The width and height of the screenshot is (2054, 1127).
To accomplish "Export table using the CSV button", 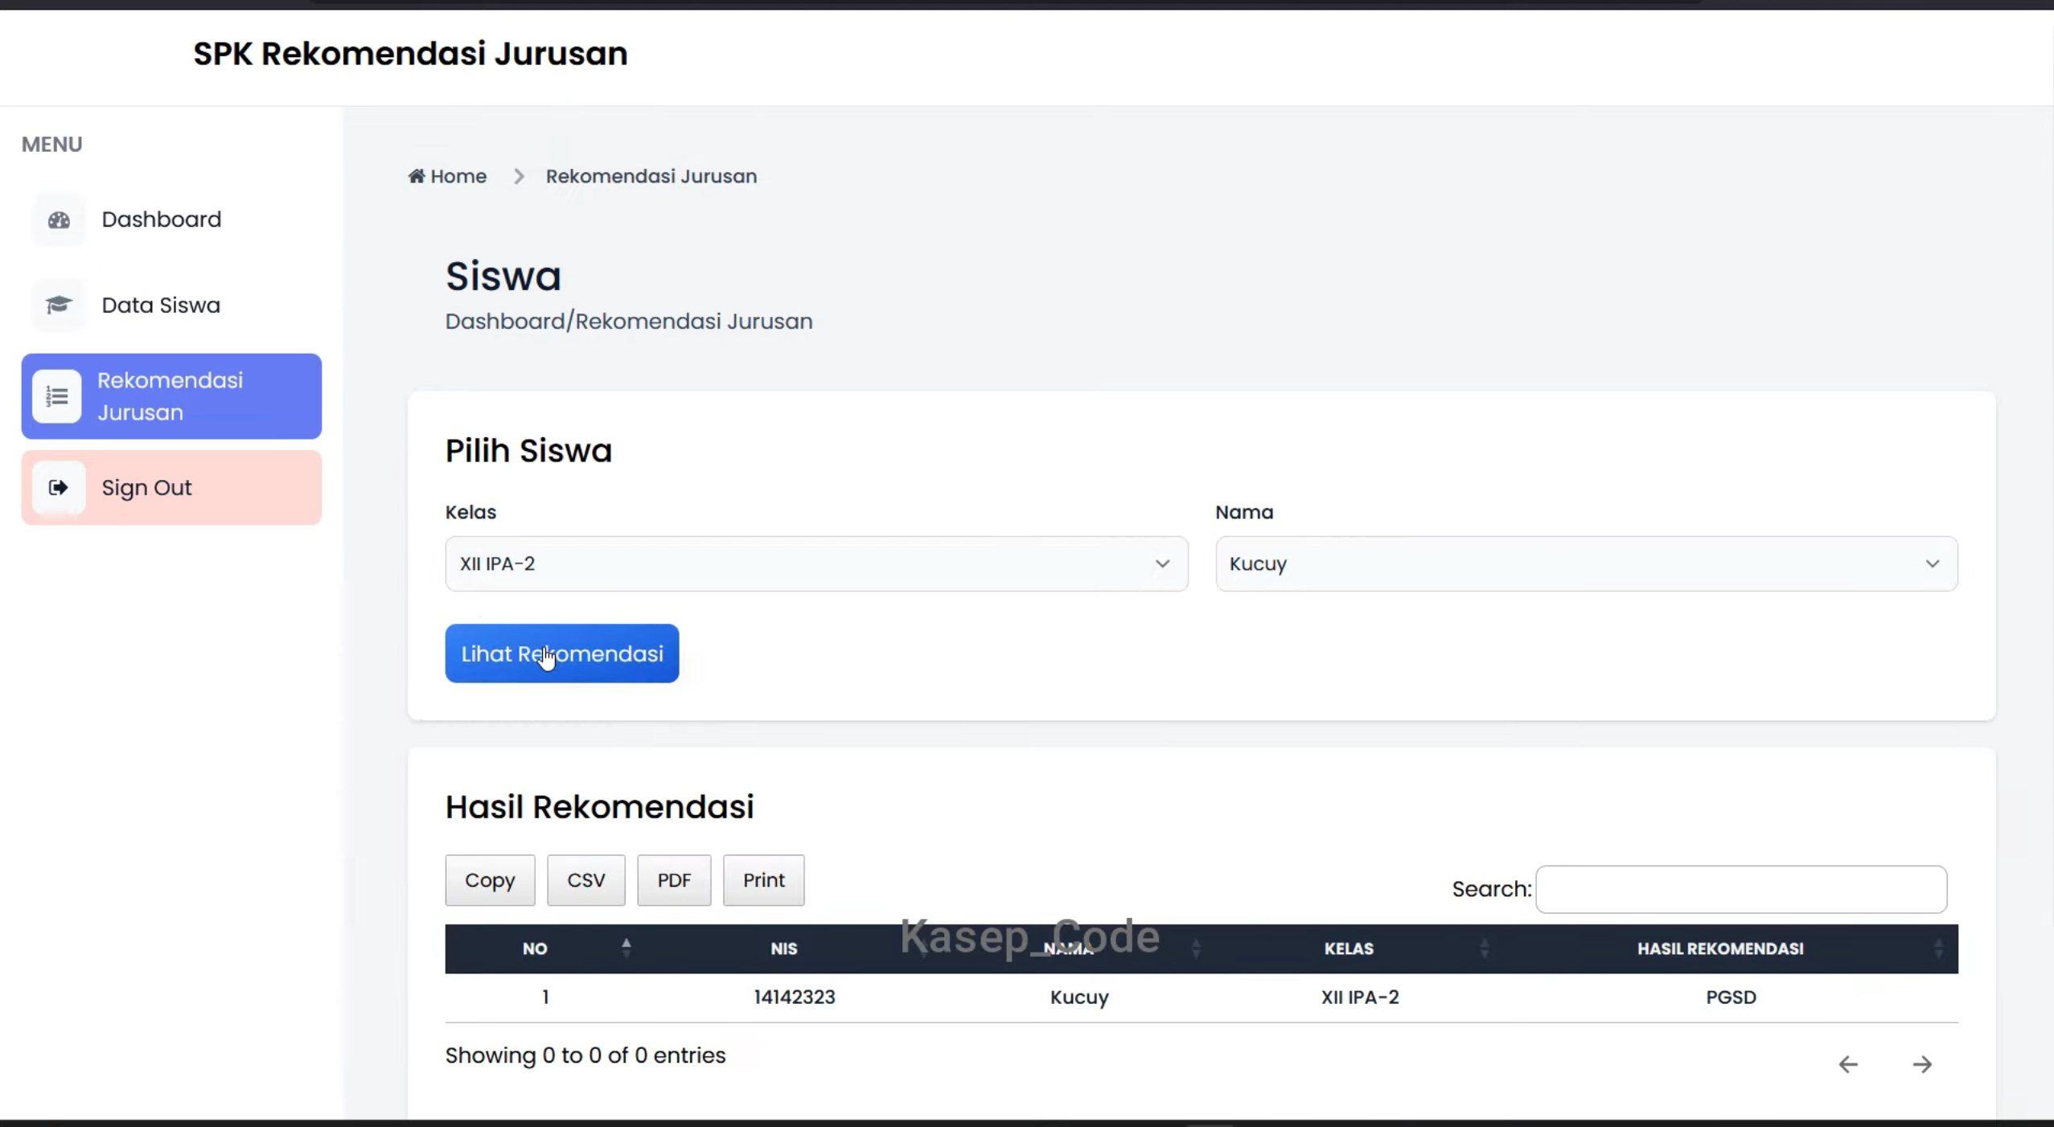I will point(586,880).
